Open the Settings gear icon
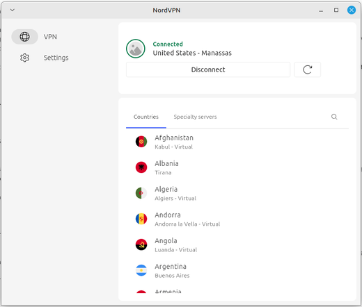Viewport: 362px width, 307px height. pyautogui.click(x=24, y=58)
